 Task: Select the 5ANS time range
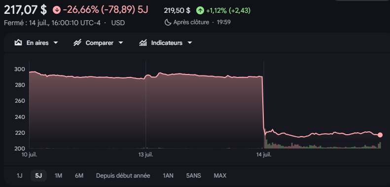[x=193, y=176]
